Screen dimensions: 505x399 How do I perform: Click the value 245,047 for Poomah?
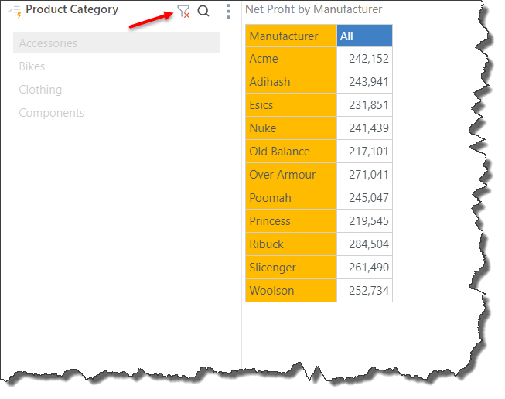pos(364,198)
